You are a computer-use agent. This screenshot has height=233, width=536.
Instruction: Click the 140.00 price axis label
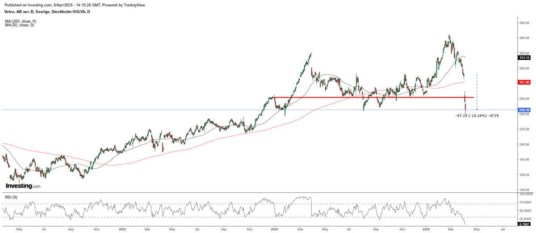[x=524, y=190]
